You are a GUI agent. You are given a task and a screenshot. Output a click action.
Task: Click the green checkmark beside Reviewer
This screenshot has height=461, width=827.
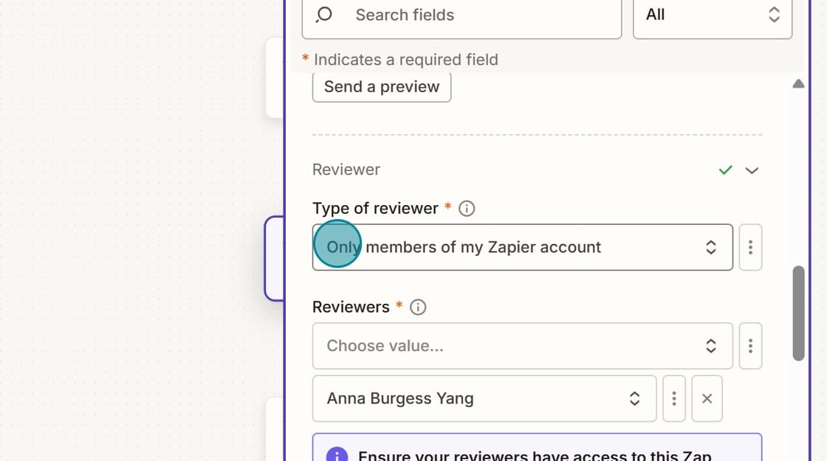[725, 170]
